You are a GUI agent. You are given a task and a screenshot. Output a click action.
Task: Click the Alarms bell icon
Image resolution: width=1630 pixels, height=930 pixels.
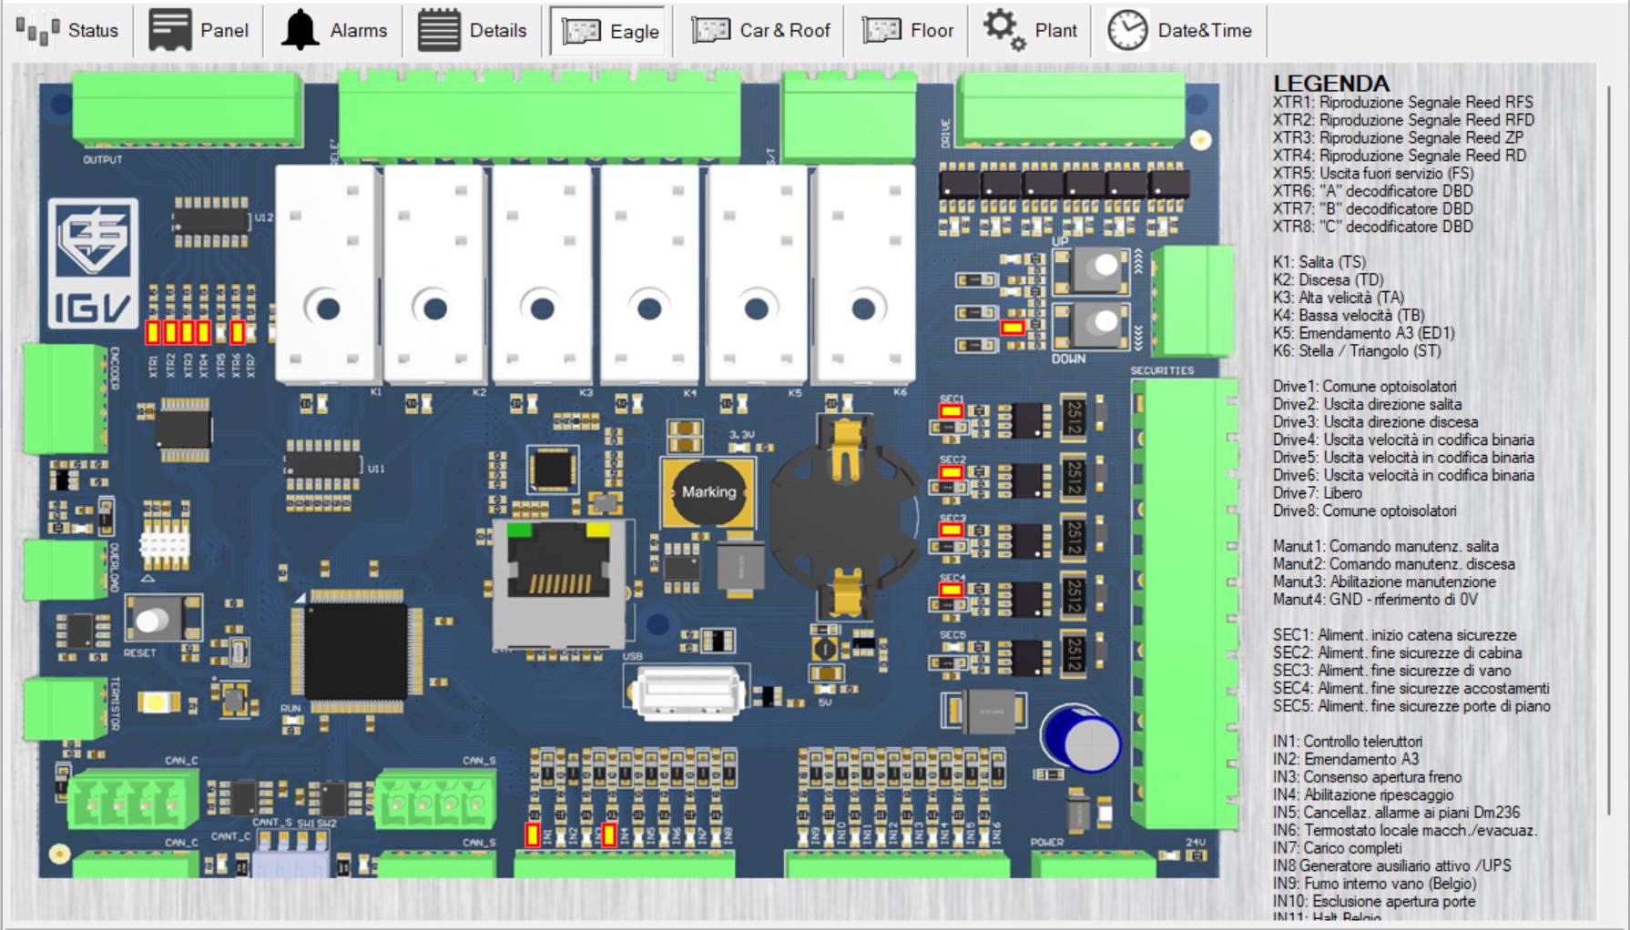click(x=300, y=31)
